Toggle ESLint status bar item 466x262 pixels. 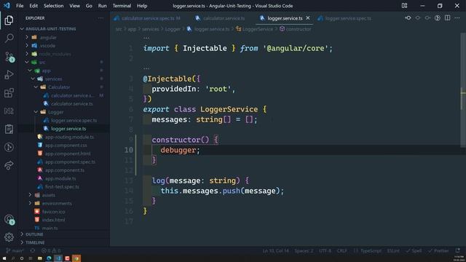click(393, 250)
